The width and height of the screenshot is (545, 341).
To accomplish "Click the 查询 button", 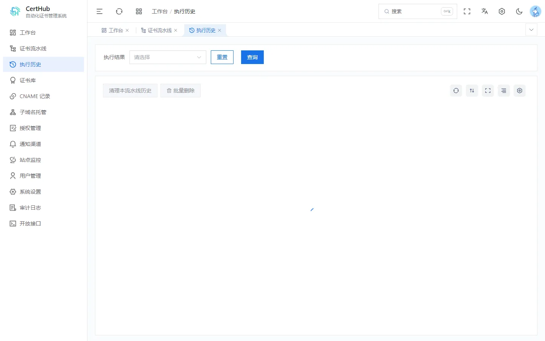I will [x=252, y=57].
